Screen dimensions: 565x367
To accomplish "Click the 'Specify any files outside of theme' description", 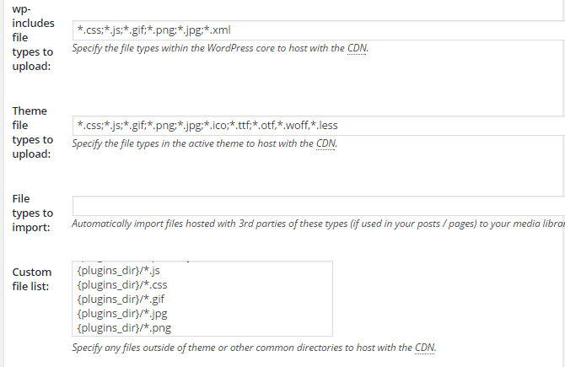I will (254, 348).
